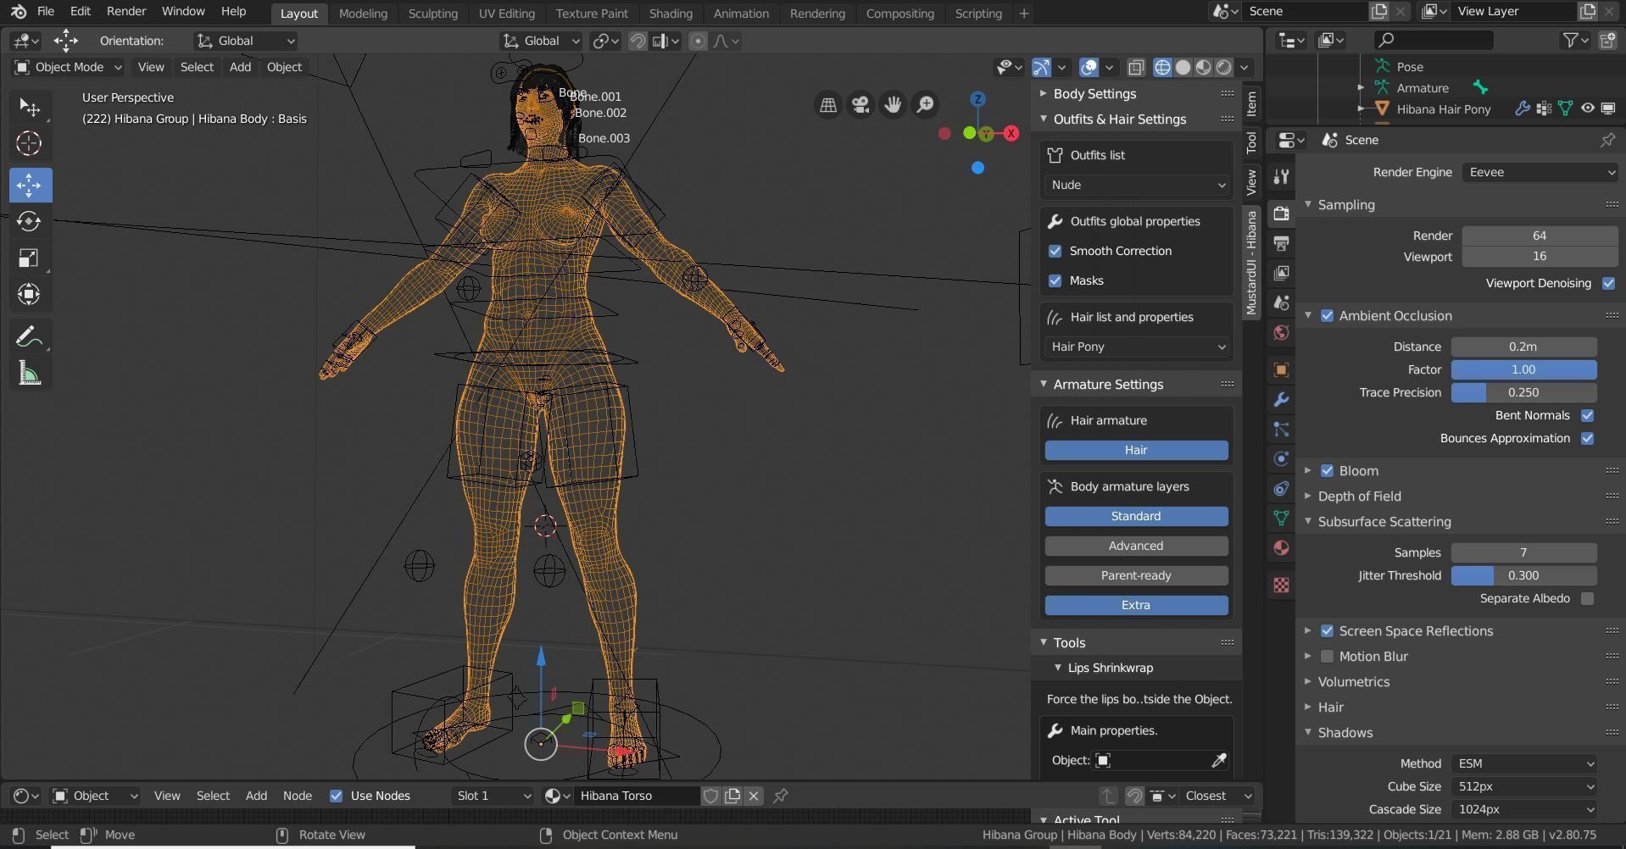This screenshot has height=849, width=1626.
Task: Toggle Standard armature layer button
Action: click(1136, 516)
